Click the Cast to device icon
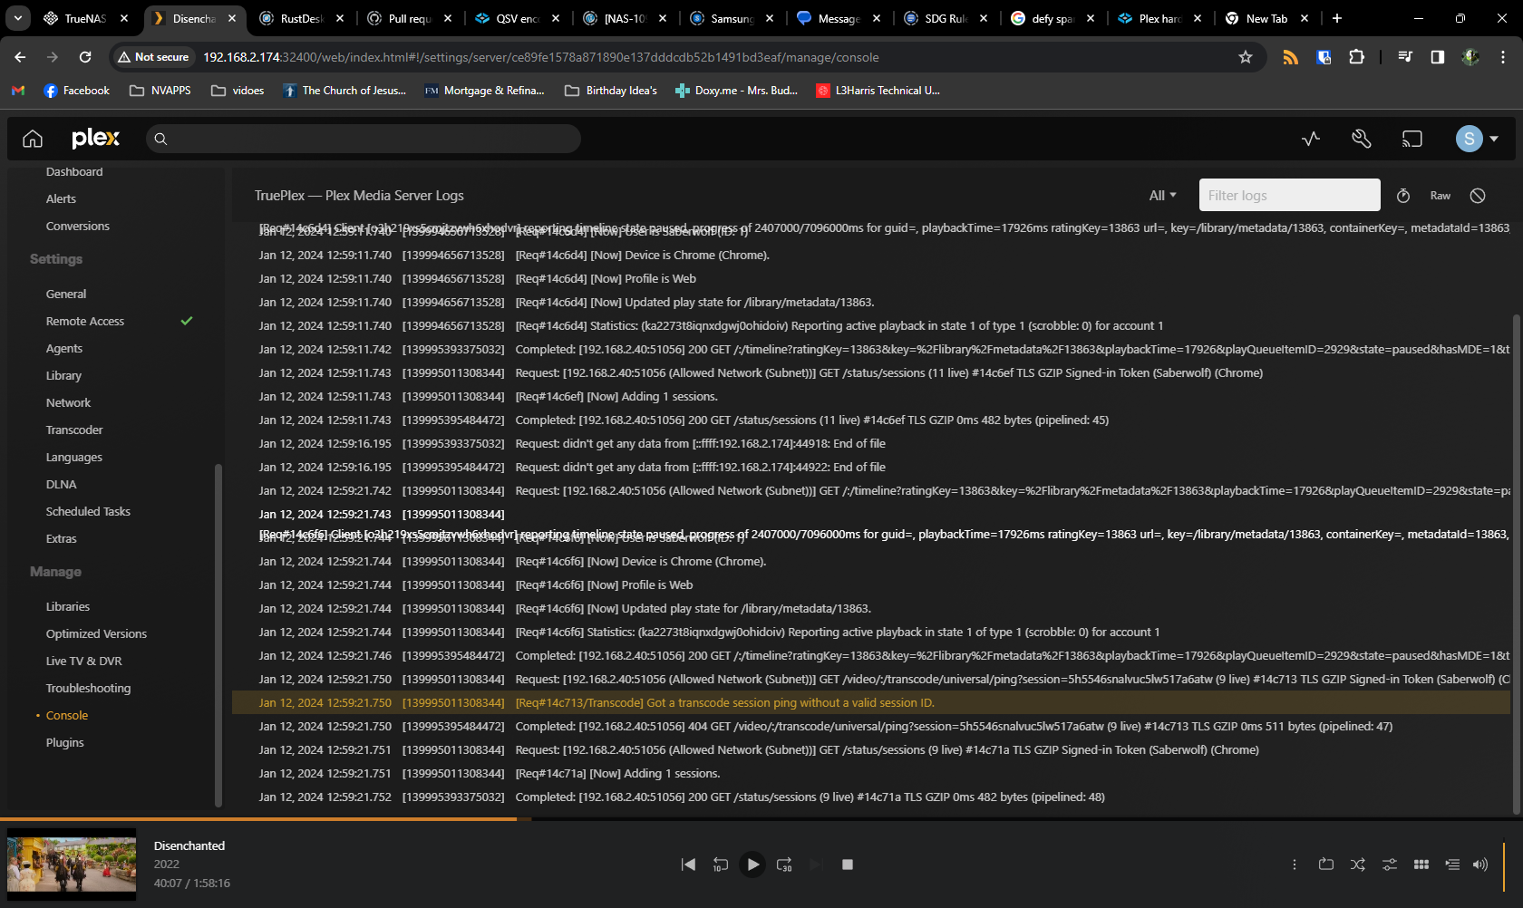The image size is (1523, 908). 1411,139
